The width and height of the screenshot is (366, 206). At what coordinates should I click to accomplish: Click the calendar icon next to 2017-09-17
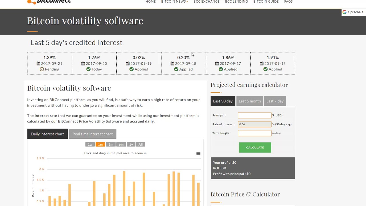click(217, 64)
